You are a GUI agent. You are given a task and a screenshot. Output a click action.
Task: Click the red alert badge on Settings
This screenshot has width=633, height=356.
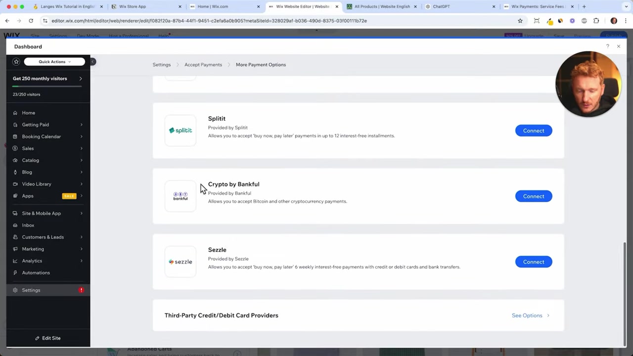click(x=81, y=290)
